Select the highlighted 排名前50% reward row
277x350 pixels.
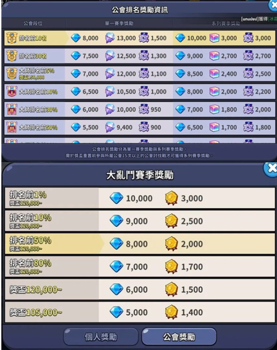click(x=140, y=244)
